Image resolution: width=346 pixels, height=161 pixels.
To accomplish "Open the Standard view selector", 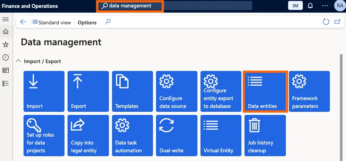I will click(x=51, y=22).
